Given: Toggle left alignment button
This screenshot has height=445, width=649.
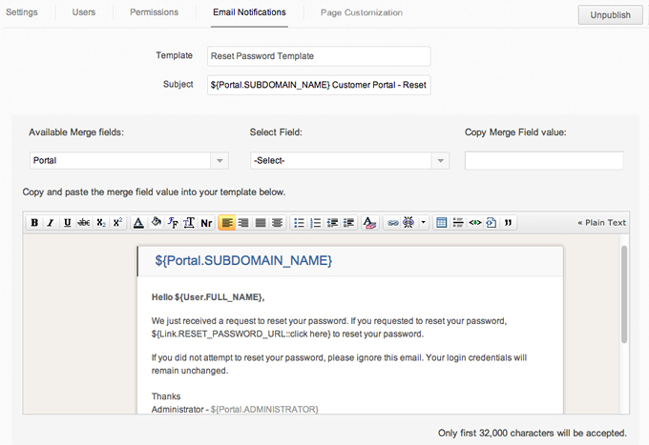Looking at the screenshot, I should 227,223.
